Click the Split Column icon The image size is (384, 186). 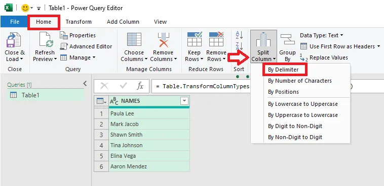(263, 39)
